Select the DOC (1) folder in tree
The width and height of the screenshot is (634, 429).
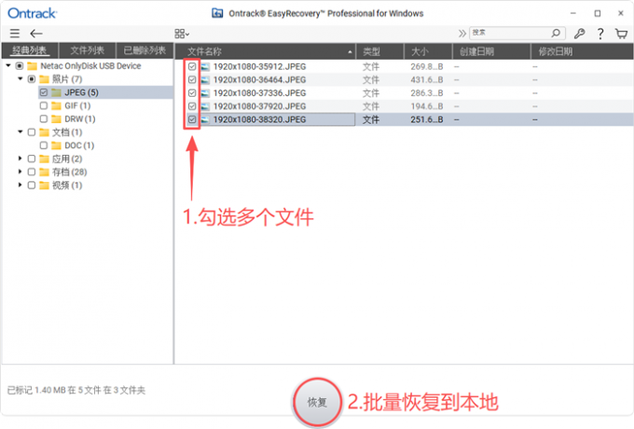point(79,145)
